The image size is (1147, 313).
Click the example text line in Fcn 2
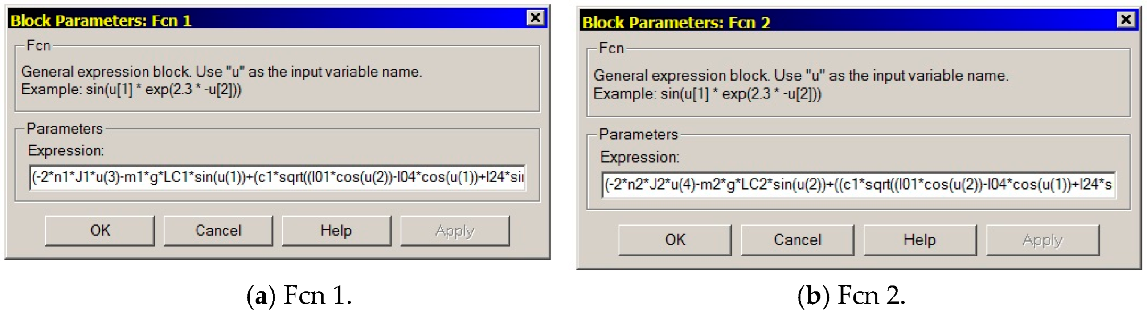pos(707,94)
